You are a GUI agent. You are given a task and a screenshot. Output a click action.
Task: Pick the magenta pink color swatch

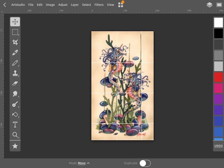218,88
